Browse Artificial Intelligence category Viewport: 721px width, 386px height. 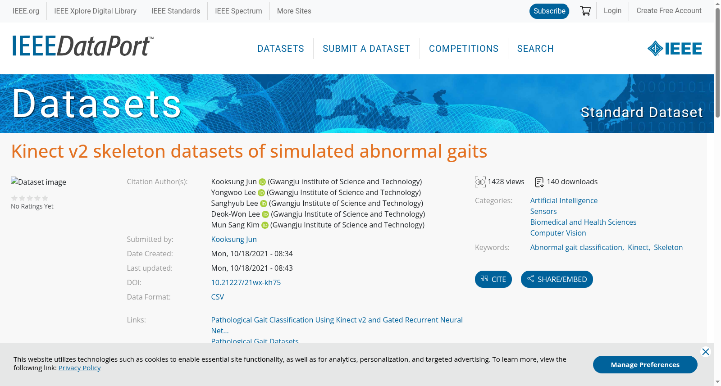click(564, 201)
